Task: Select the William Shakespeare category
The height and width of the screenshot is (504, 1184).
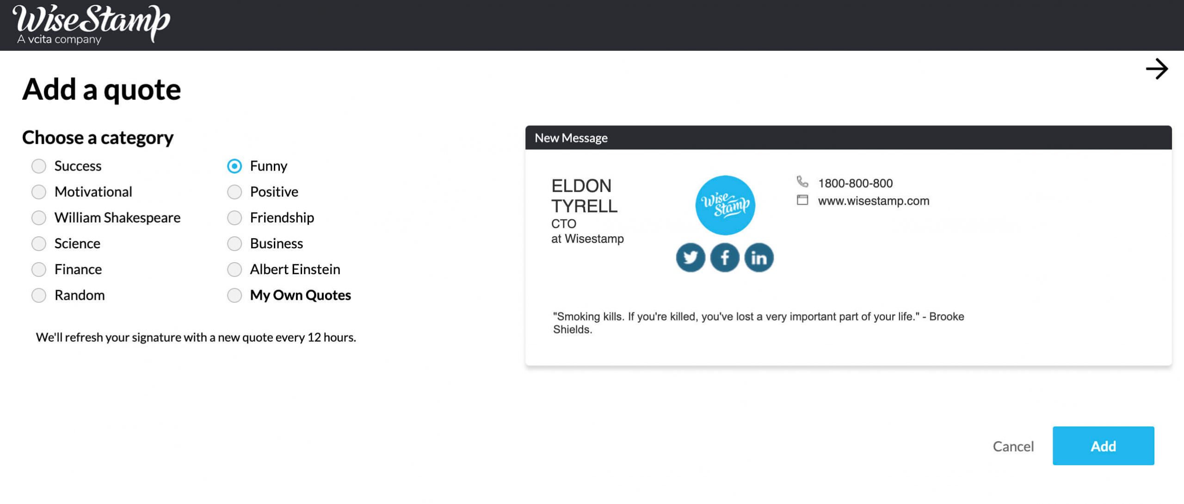Action: pyautogui.click(x=38, y=217)
